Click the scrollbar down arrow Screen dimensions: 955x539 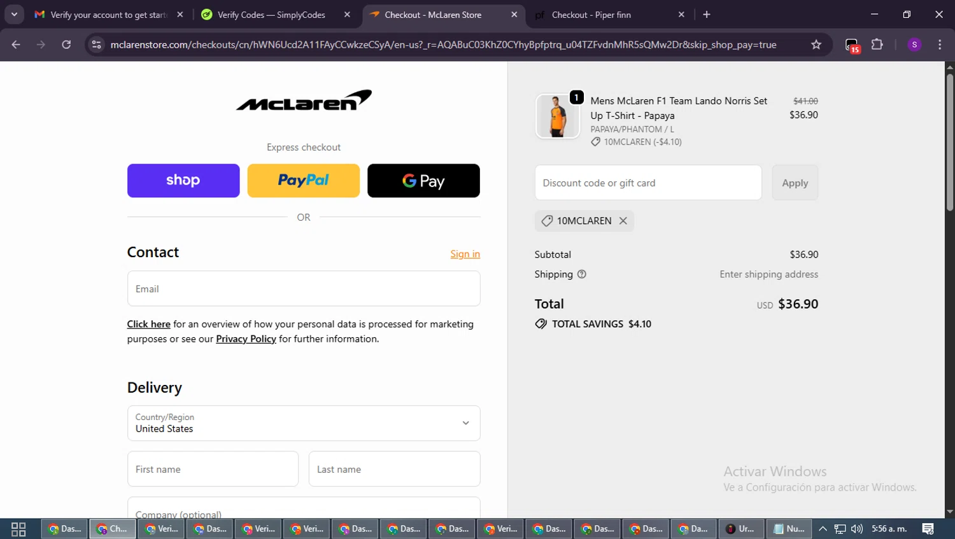(950, 512)
